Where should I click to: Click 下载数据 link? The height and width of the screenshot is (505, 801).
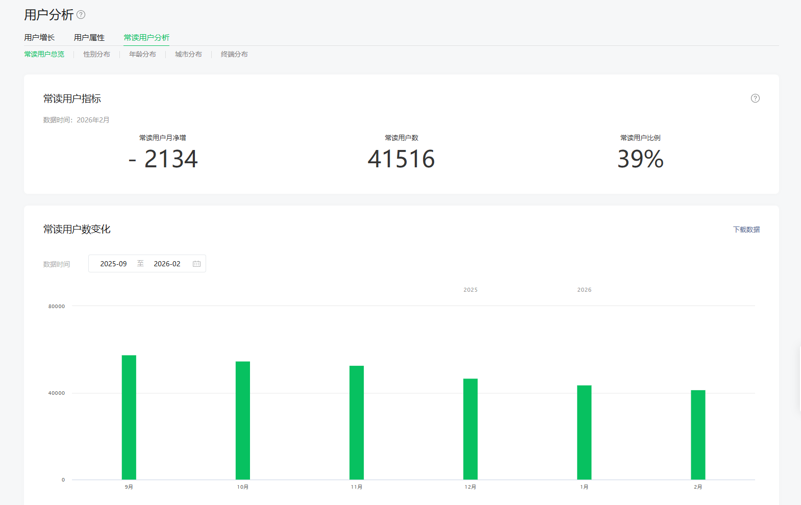point(746,230)
